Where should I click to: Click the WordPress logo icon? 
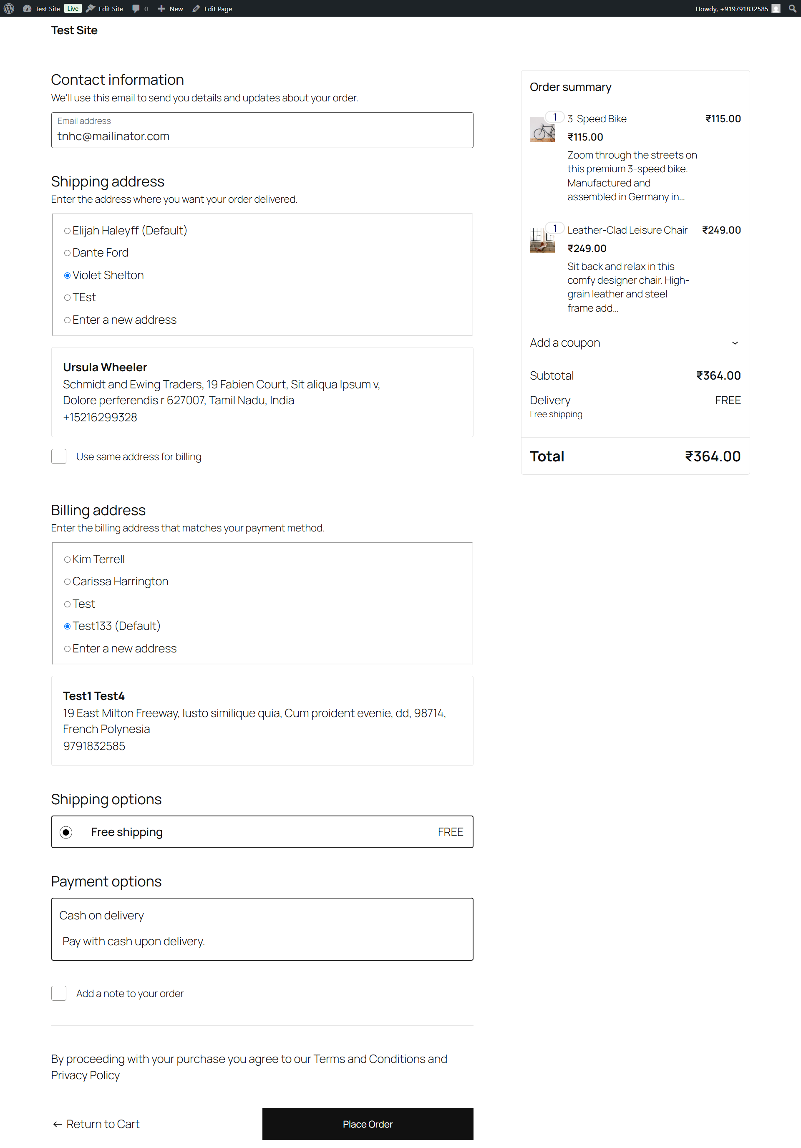pos(9,8)
